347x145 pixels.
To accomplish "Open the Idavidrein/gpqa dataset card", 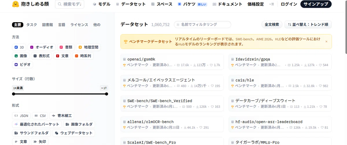I will click(280, 62).
